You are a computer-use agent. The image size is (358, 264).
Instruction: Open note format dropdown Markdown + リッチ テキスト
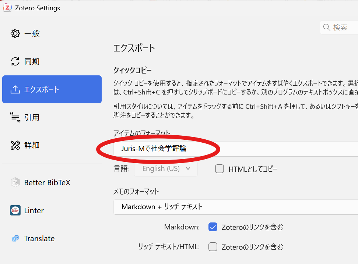click(236, 207)
